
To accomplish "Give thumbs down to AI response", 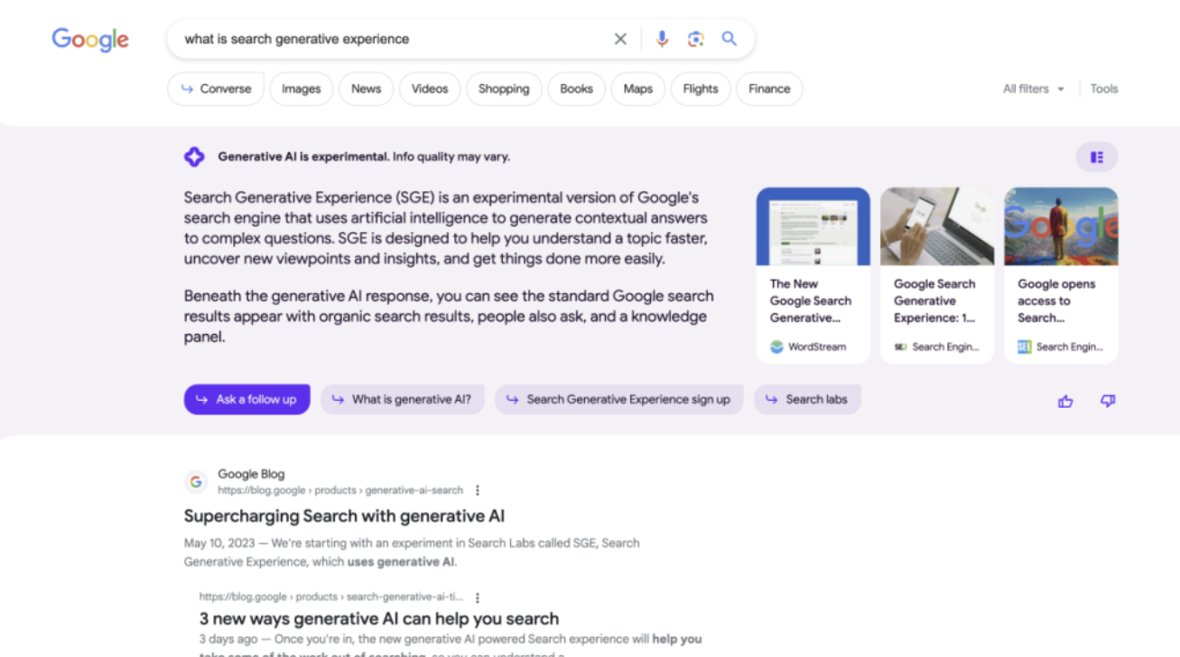I will 1108,402.
